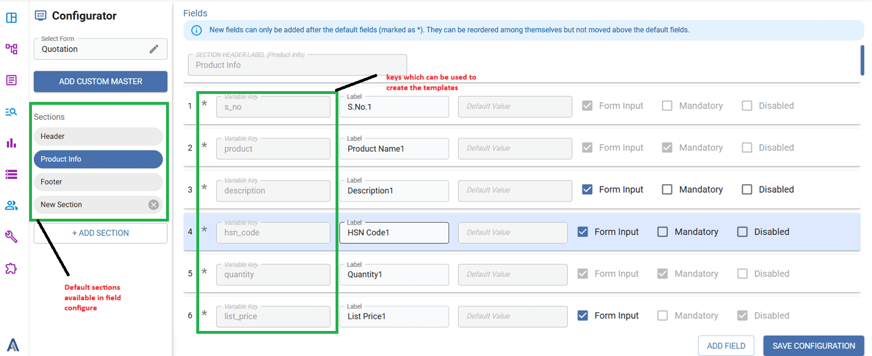Remove New Section using its X icon
872x356 pixels.
(154, 204)
